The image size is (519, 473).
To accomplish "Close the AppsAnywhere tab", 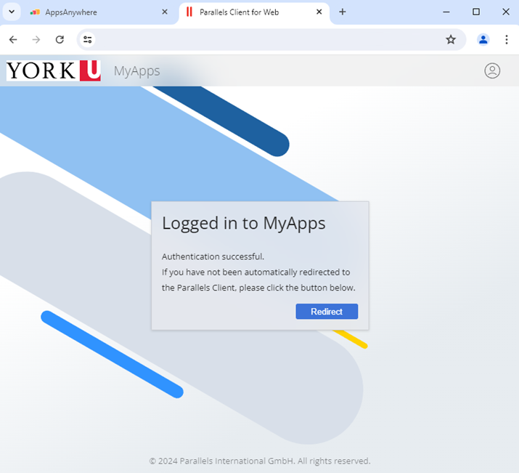I will (x=165, y=12).
